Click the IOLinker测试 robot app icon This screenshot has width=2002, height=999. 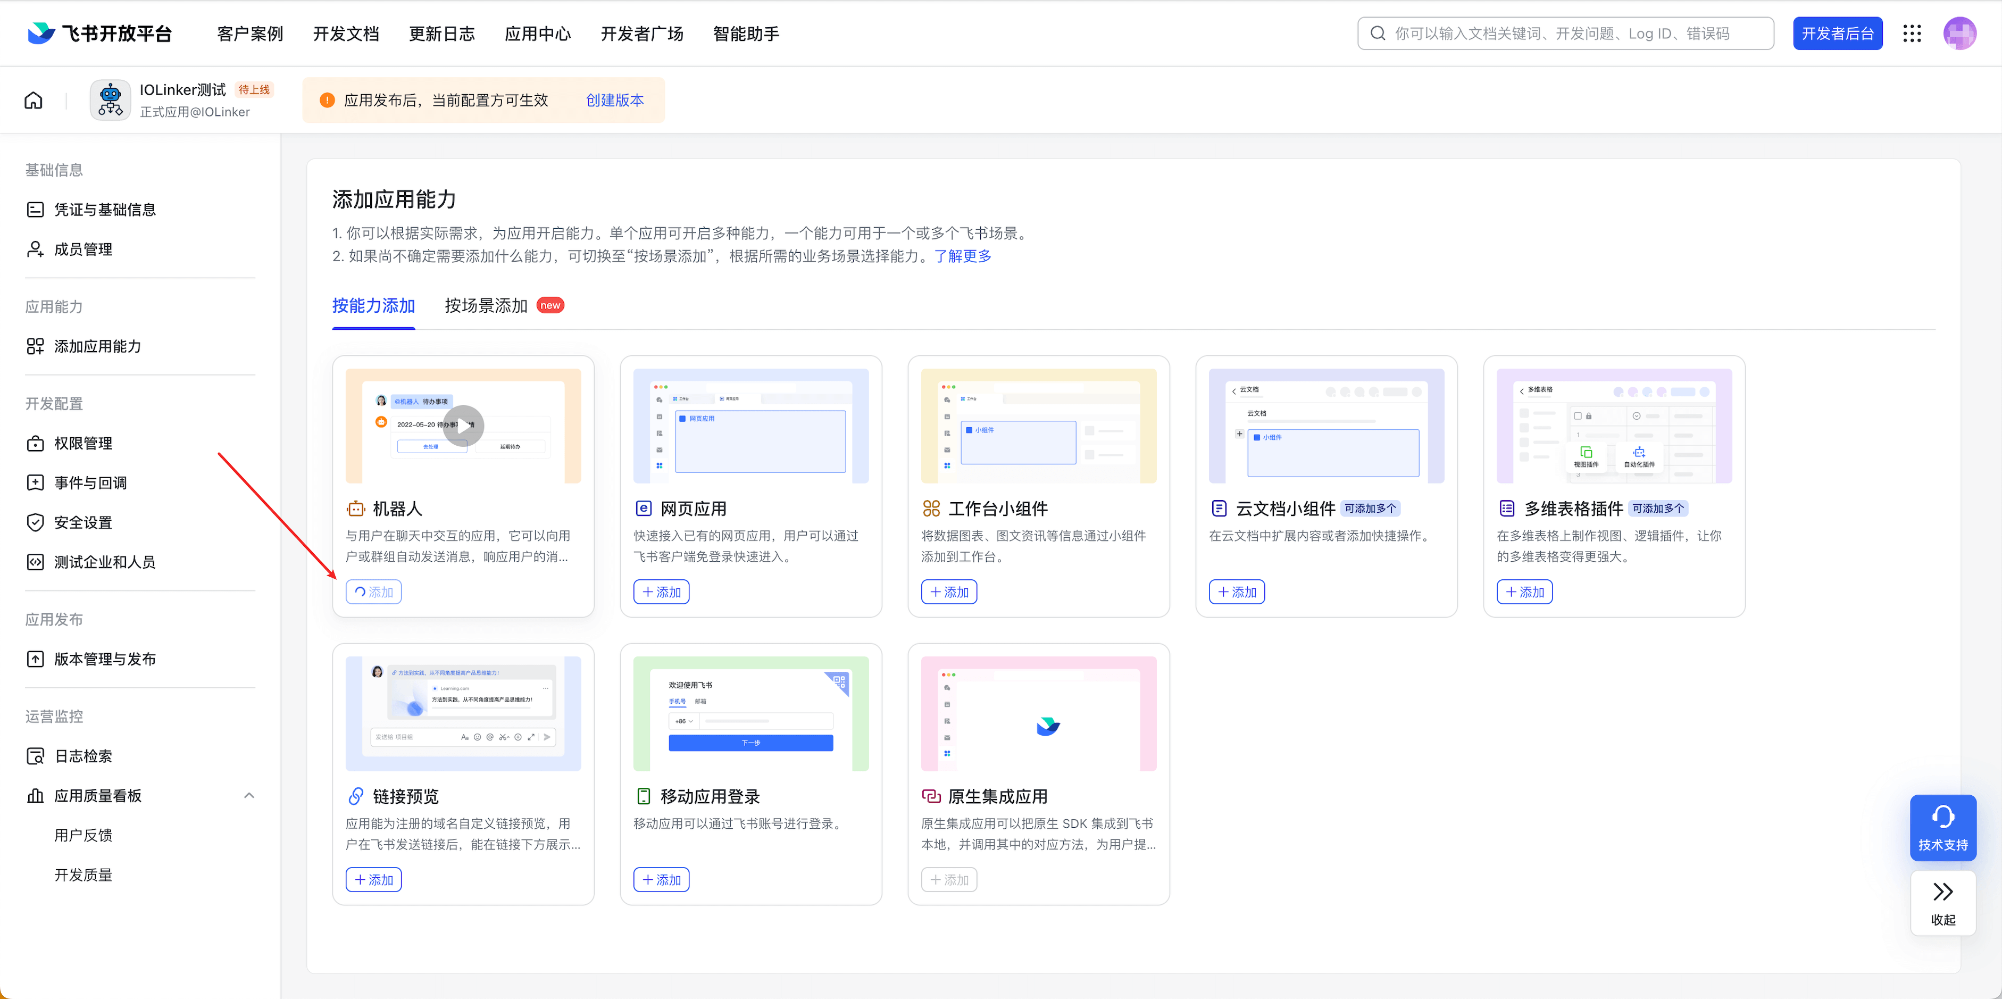pyautogui.click(x=110, y=101)
